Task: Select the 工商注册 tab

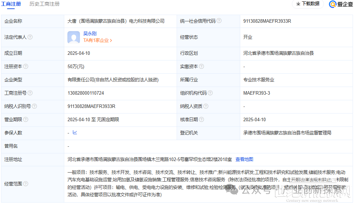Action: click(x=11, y=5)
